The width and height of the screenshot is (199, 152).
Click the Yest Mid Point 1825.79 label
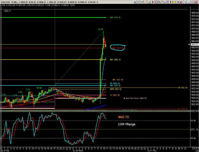click(136, 98)
